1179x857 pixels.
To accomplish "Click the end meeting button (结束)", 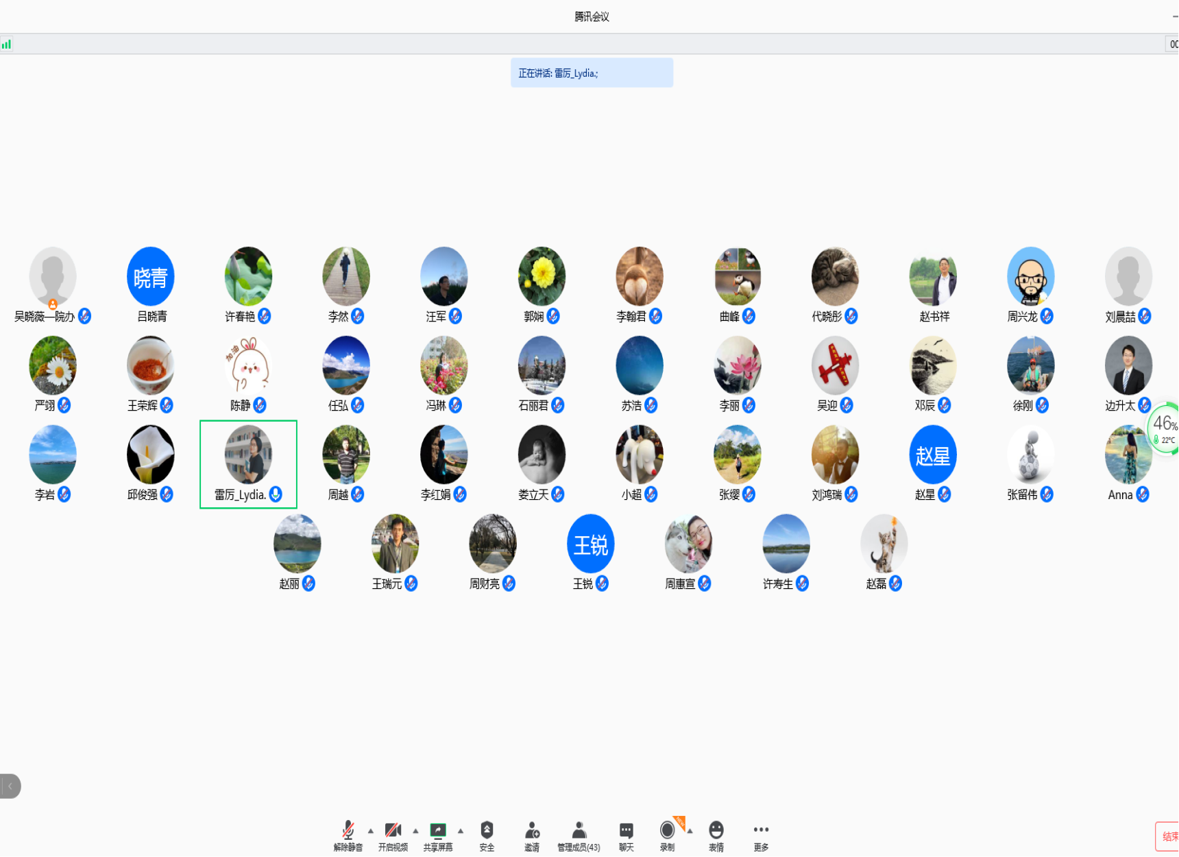I will coord(1168,836).
